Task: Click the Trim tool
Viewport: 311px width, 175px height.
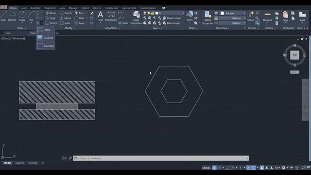Action: pyautogui.click(x=79, y=13)
